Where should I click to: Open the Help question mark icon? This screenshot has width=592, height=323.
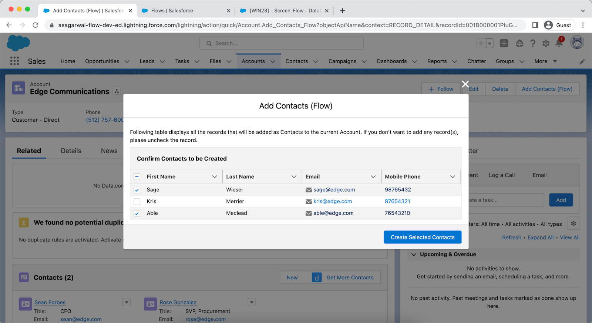[533, 43]
